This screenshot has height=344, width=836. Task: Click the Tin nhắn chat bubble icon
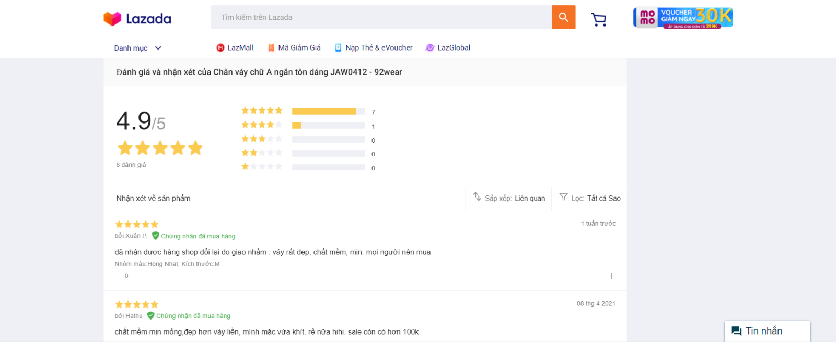click(x=737, y=331)
